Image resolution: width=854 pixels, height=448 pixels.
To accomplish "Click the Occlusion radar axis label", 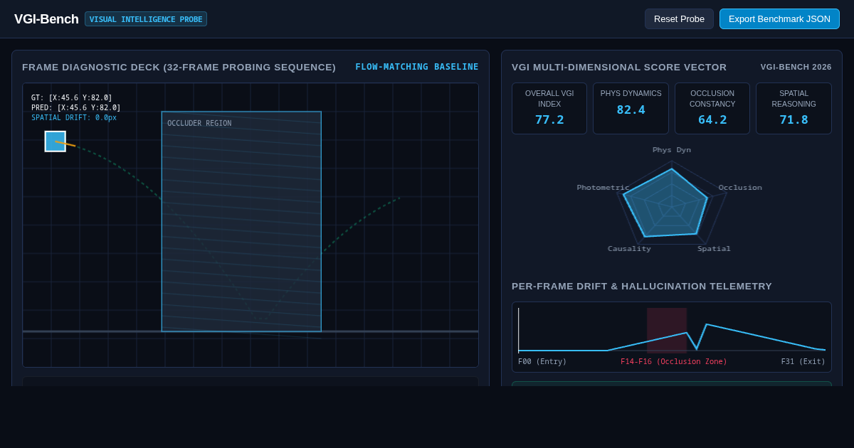I will click(740, 188).
